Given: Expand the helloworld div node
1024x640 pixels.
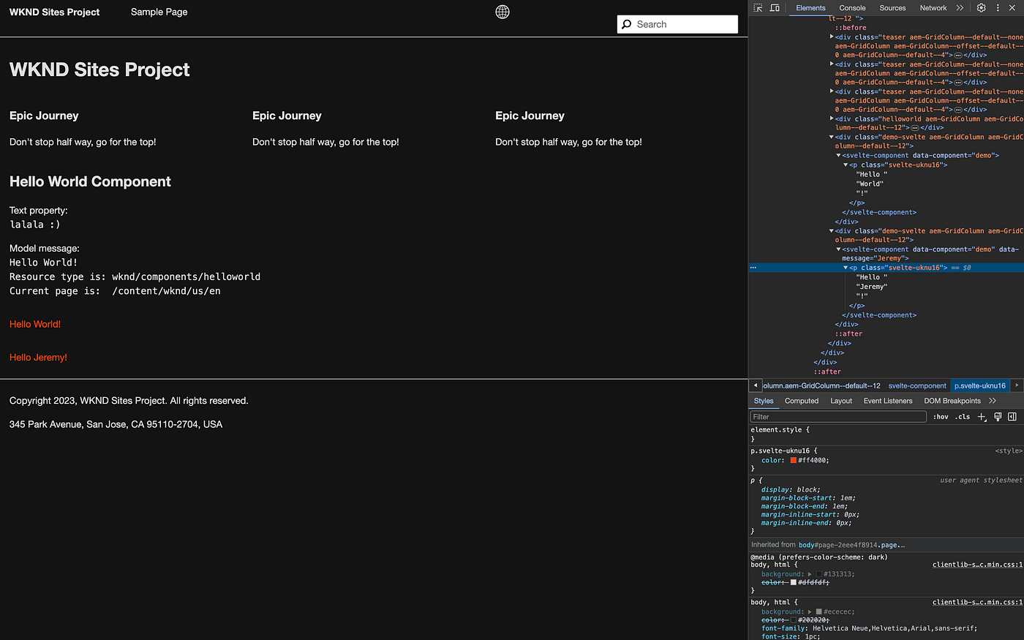Looking at the screenshot, I should 832,118.
